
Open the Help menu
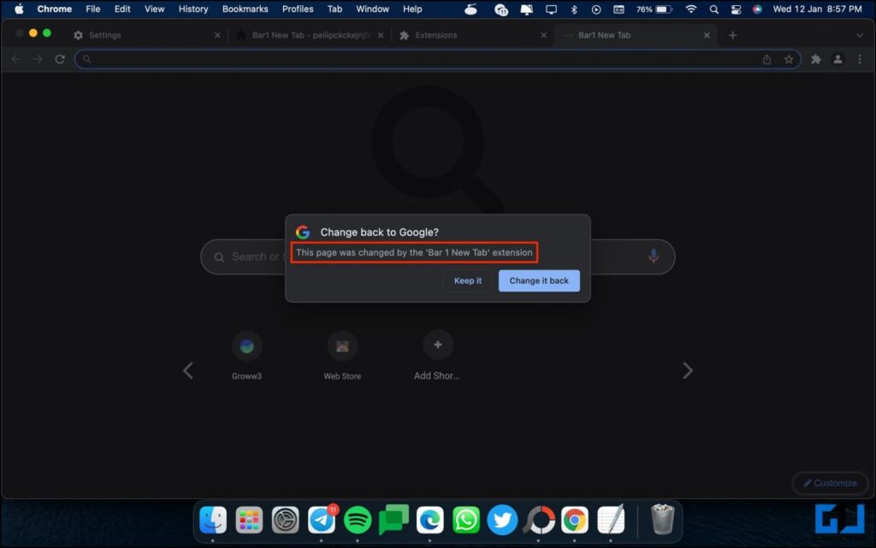[x=412, y=9]
